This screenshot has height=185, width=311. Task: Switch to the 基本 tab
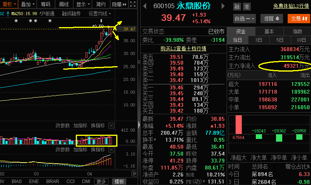click(x=269, y=31)
